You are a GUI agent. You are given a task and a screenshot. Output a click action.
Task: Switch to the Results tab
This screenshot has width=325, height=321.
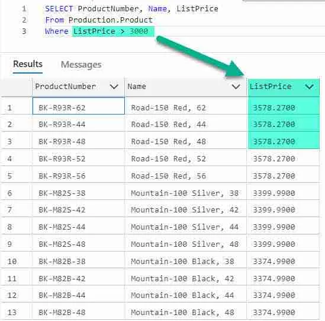coord(28,64)
